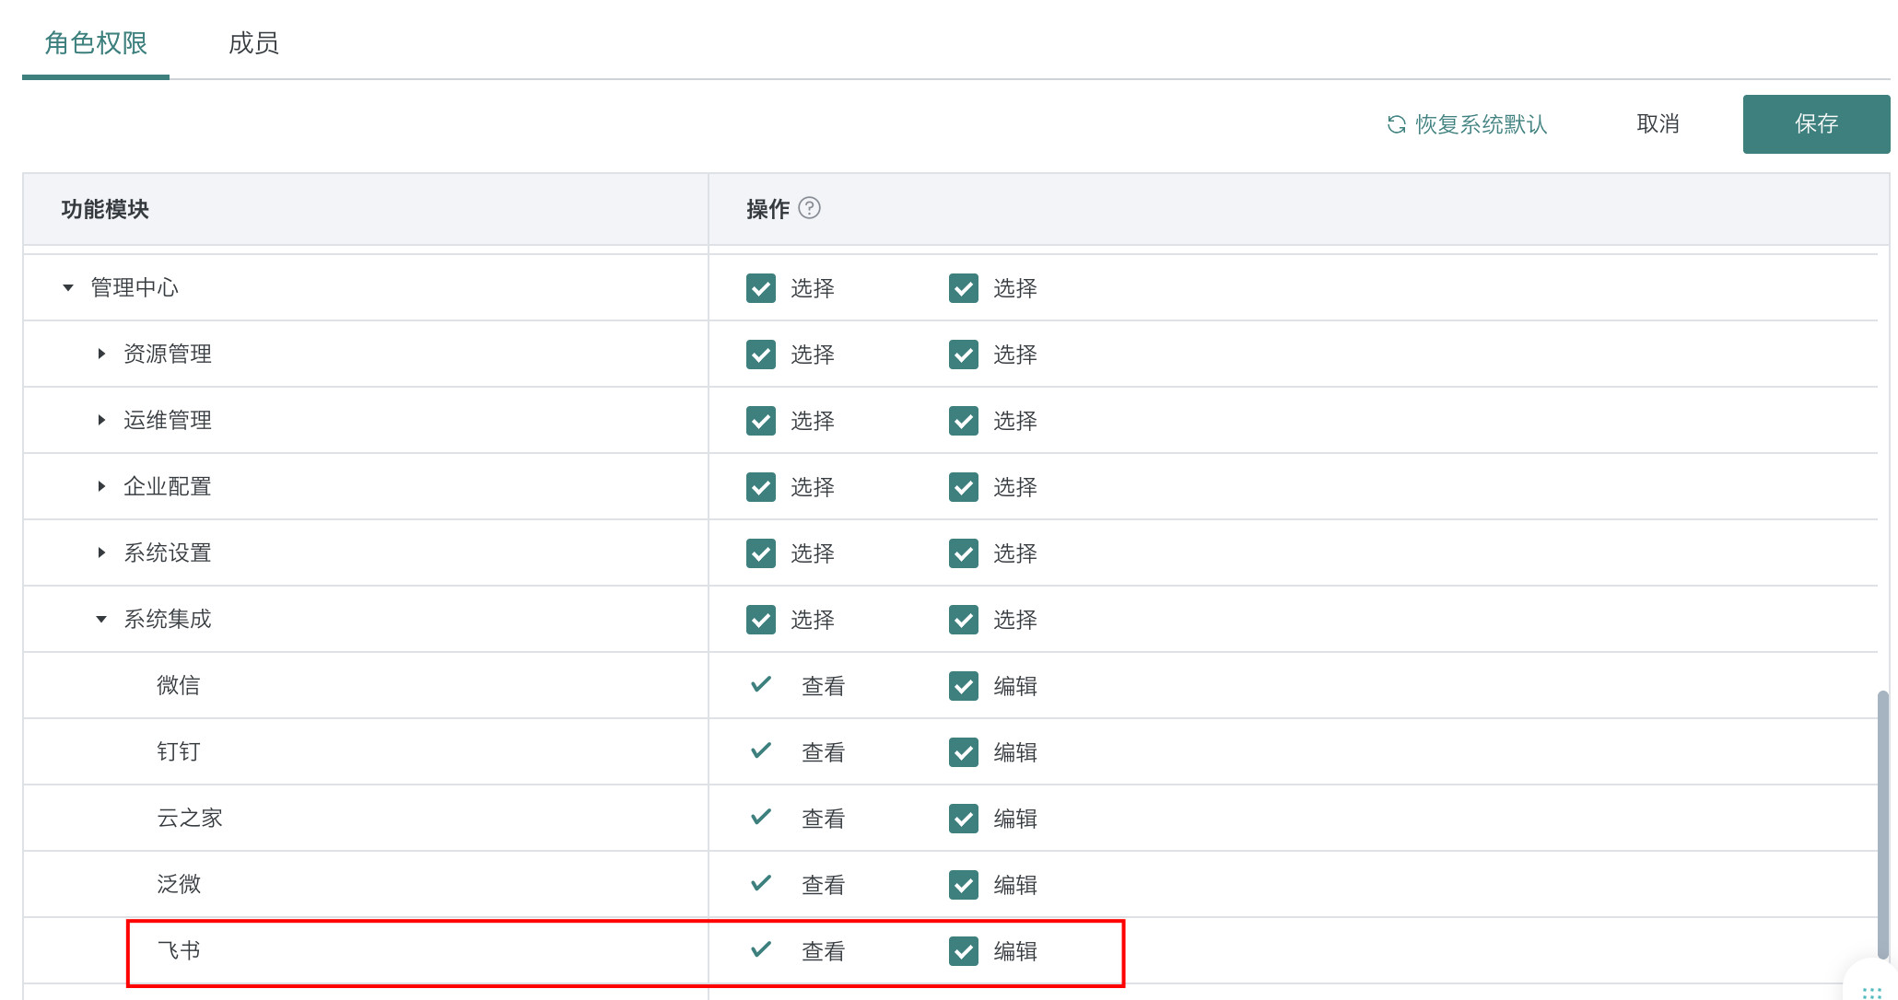
Task: Switch to the 成员 tab
Action: (253, 43)
